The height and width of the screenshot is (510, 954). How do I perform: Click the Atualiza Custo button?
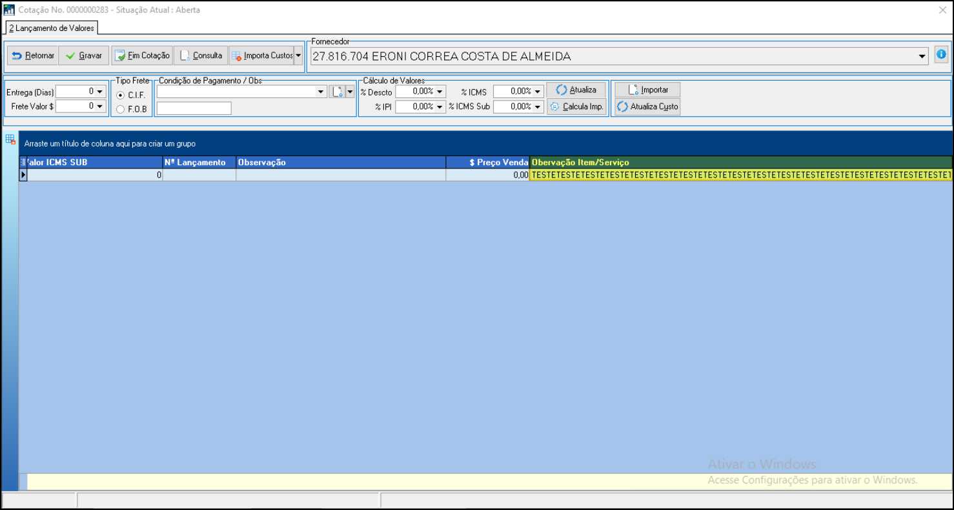(x=647, y=107)
